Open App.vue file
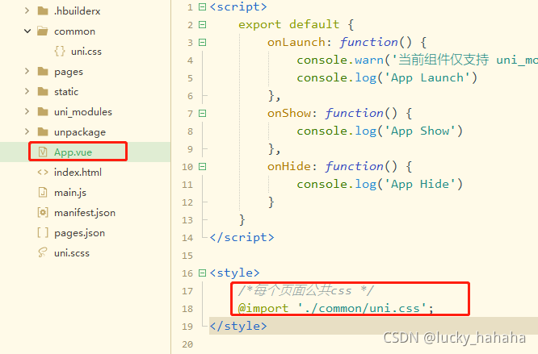Image resolution: width=538 pixels, height=354 pixels. click(x=73, y=152)
